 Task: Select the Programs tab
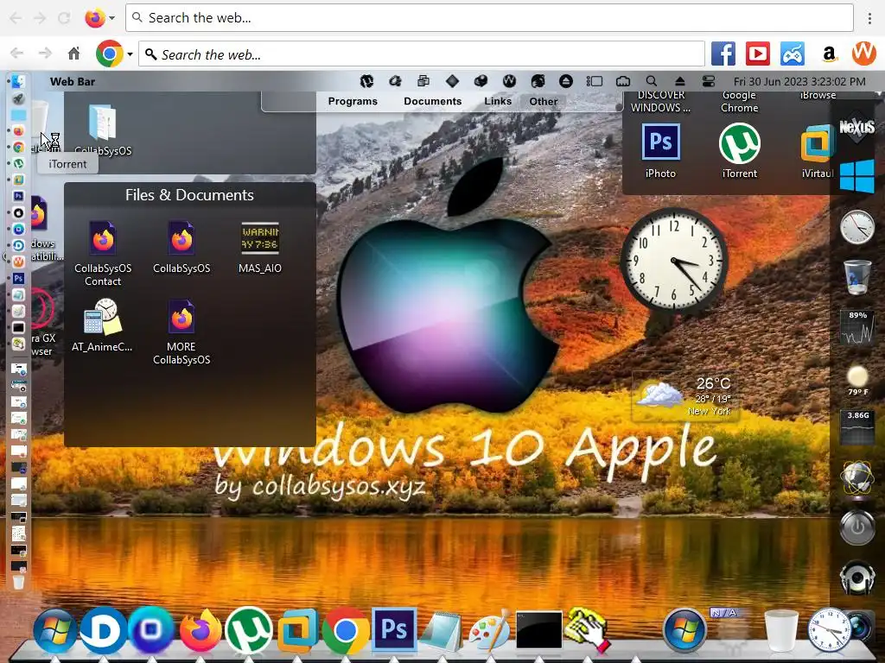coord(353,102)
